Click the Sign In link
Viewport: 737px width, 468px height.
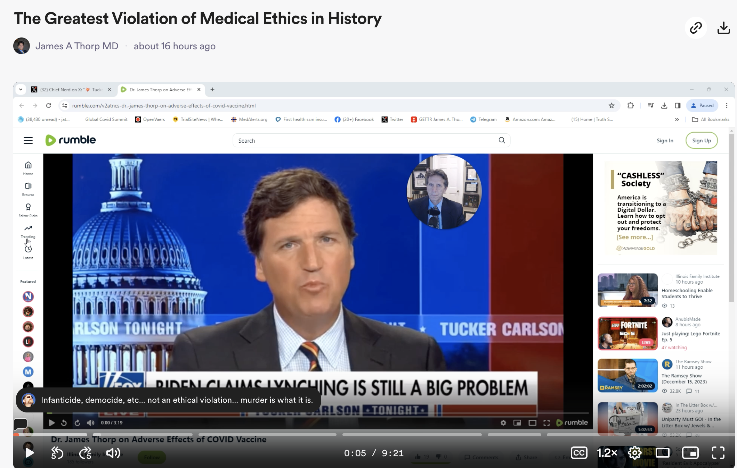point(665,141)
